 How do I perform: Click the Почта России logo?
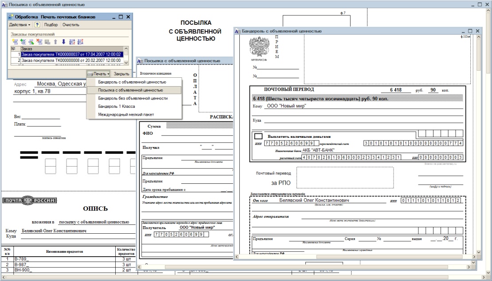tap(30, 201)
